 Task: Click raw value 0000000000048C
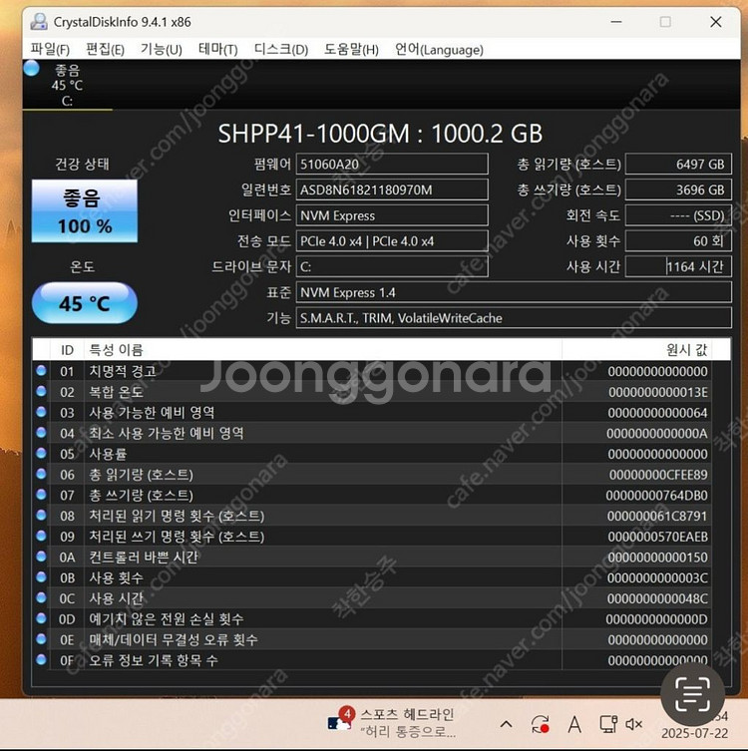(657, 598)
